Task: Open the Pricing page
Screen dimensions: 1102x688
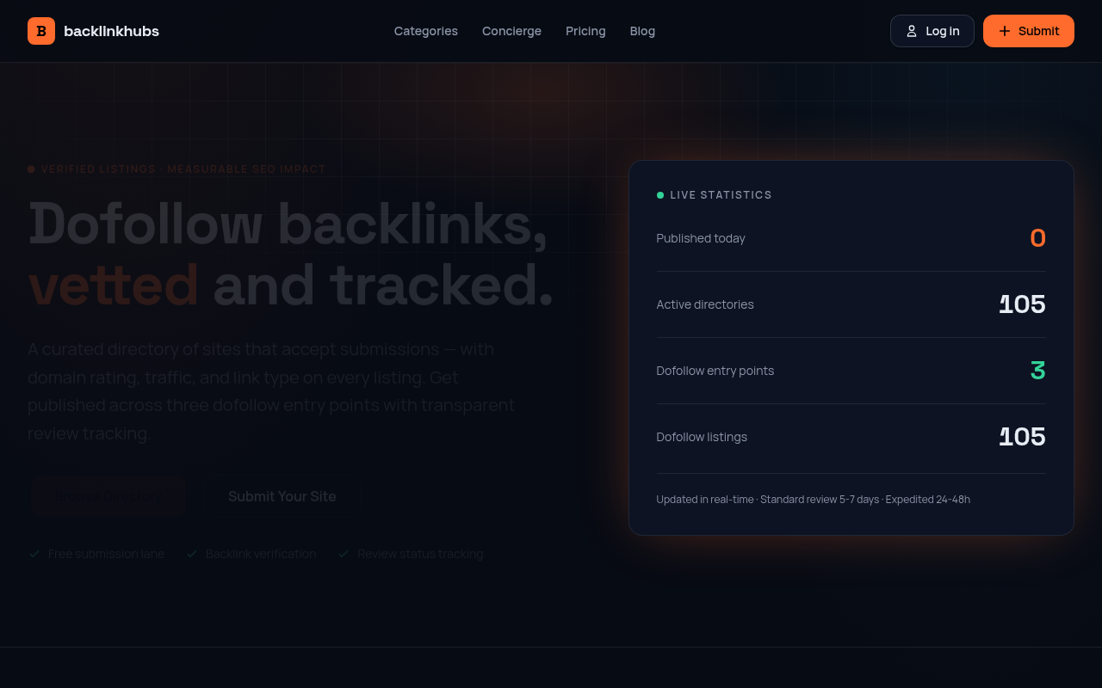Action: pyautogui.click(x=585, y=31)
